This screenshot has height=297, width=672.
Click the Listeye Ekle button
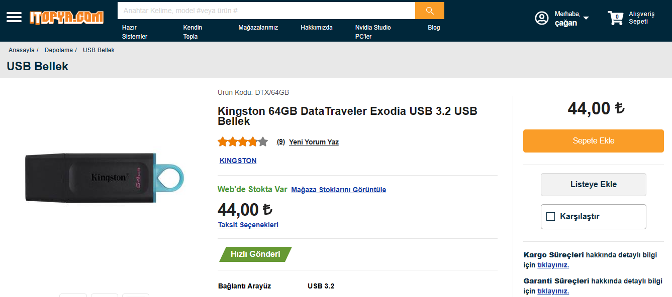pyautogui.click(x=594, y=185)
